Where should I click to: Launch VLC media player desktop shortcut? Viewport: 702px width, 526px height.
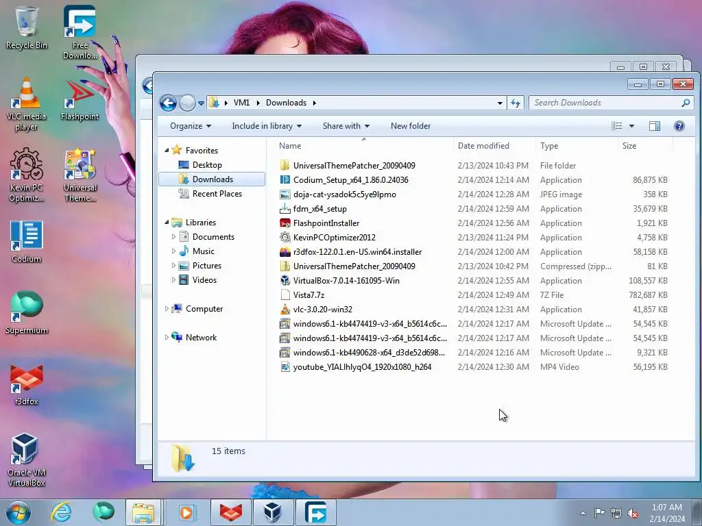[x=27, y=104]
